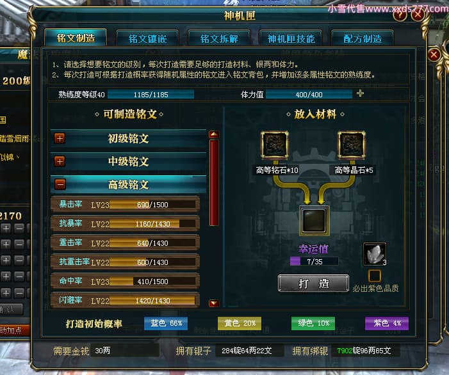Select the 暴击率 LV23 inscription entry
This screenshot has height=375, width=449.
125,205
